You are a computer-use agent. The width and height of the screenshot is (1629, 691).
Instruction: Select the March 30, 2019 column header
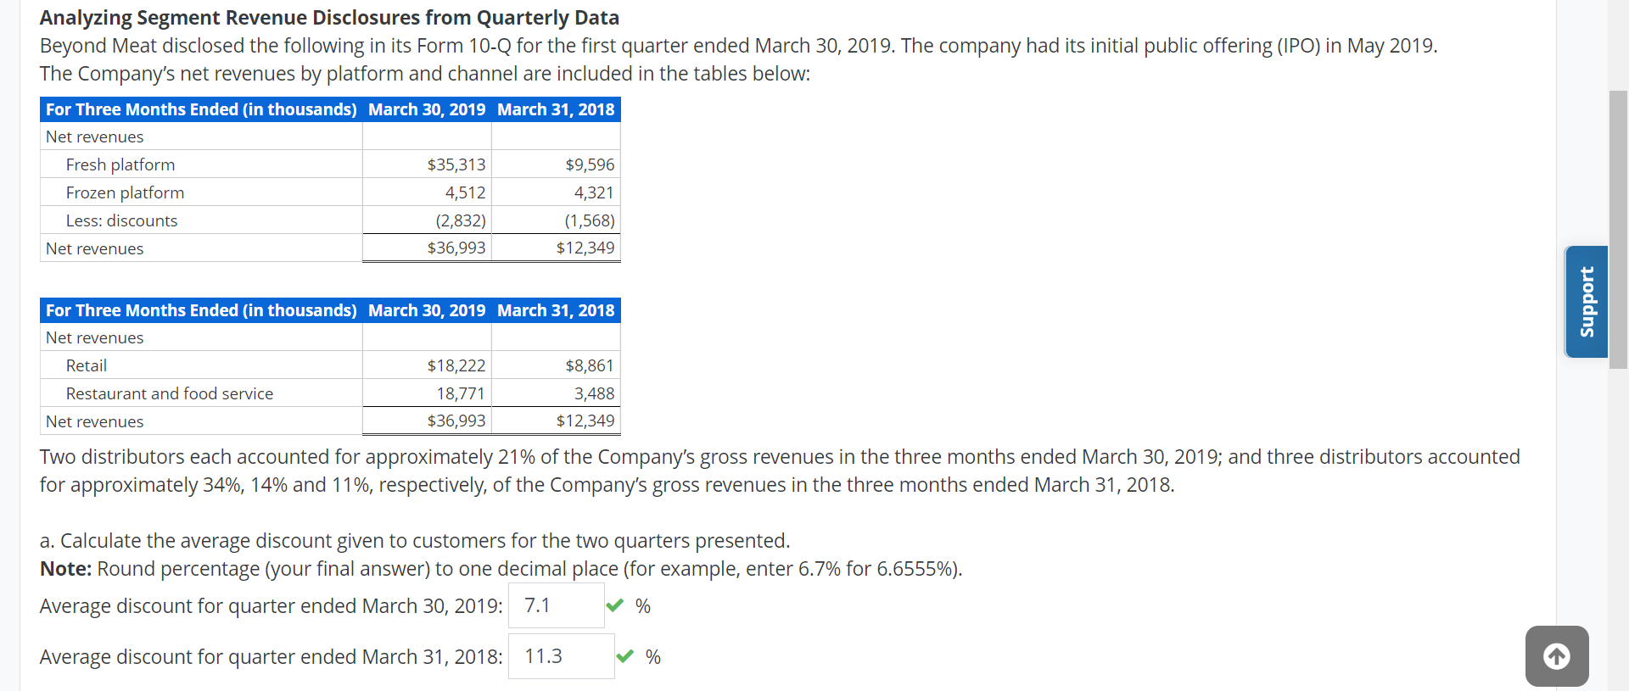coord(426,109)
